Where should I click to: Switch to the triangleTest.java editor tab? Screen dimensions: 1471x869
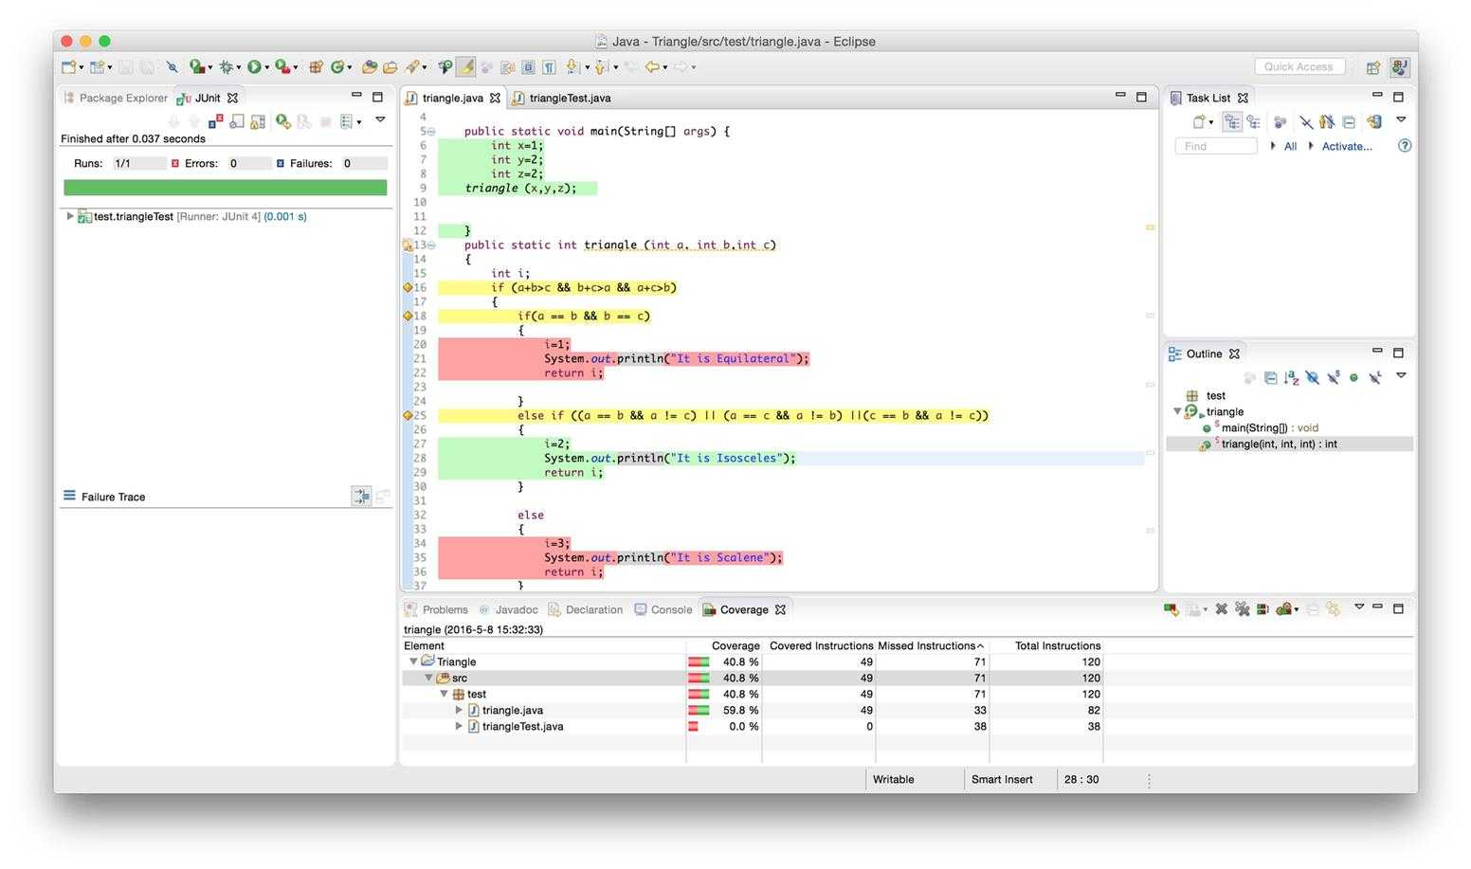click(x=563, y=98)
